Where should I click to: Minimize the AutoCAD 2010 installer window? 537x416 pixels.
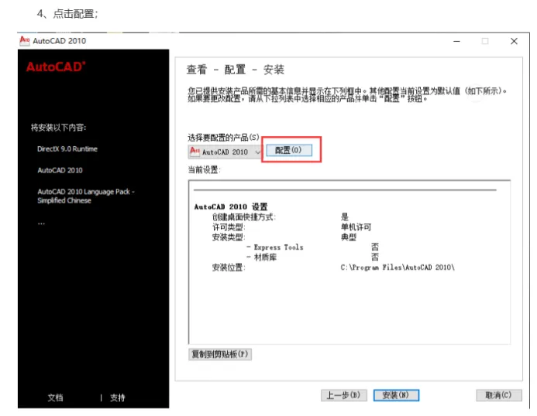point(456,41)
